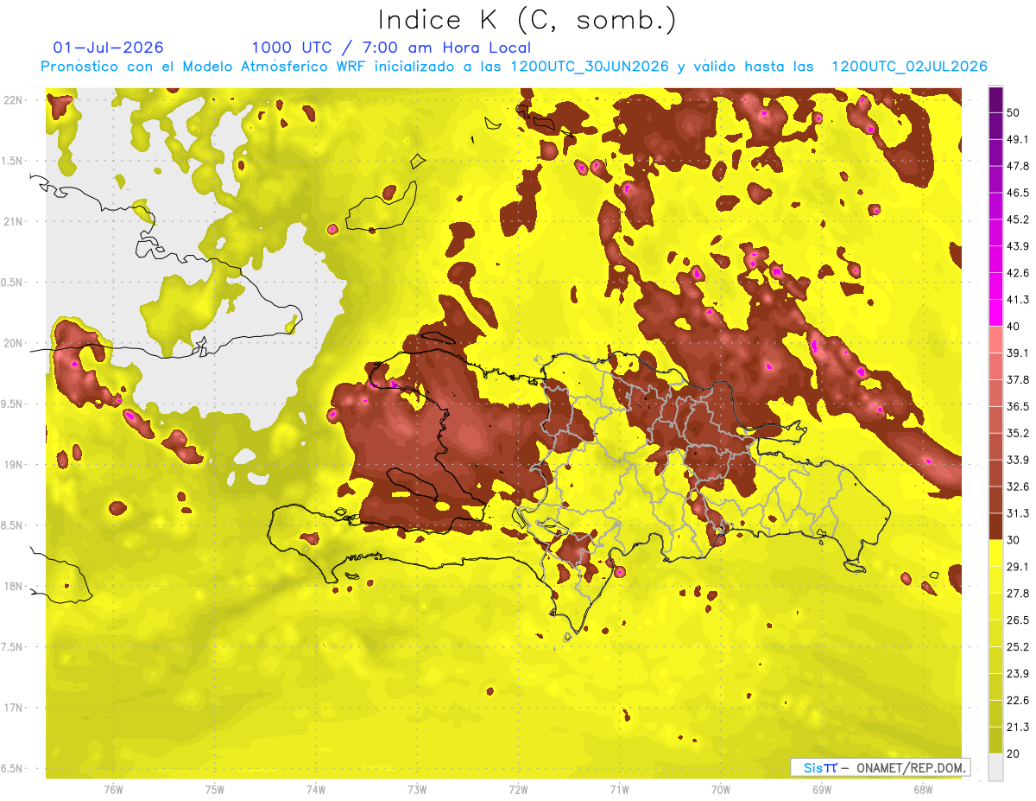Image resolution: width=1036 pixels, height=801 pixels.
Task: Click the gray swatch below 20
Action: tap(995, 767)
